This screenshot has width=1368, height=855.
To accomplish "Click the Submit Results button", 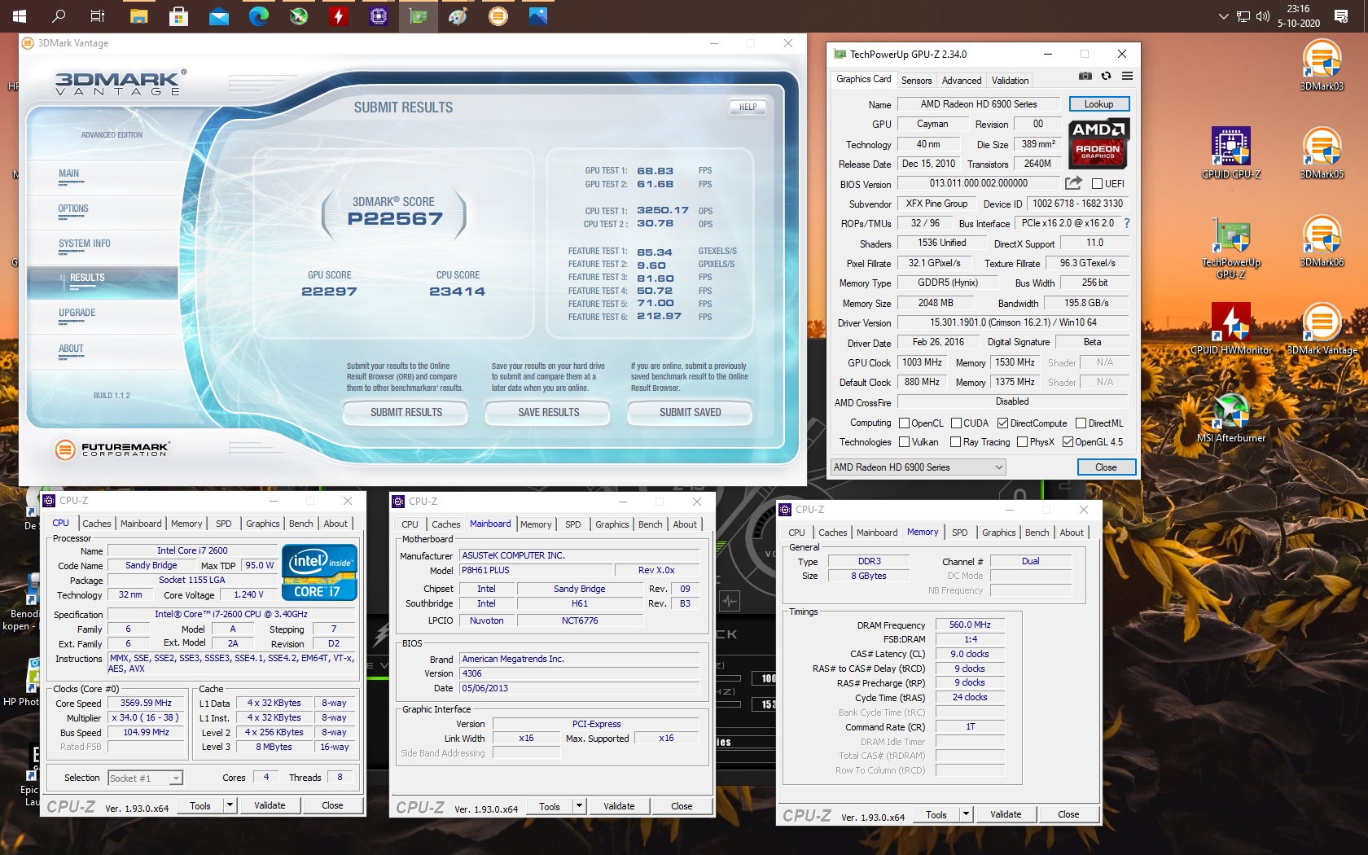I will click(x=406, y=413).
